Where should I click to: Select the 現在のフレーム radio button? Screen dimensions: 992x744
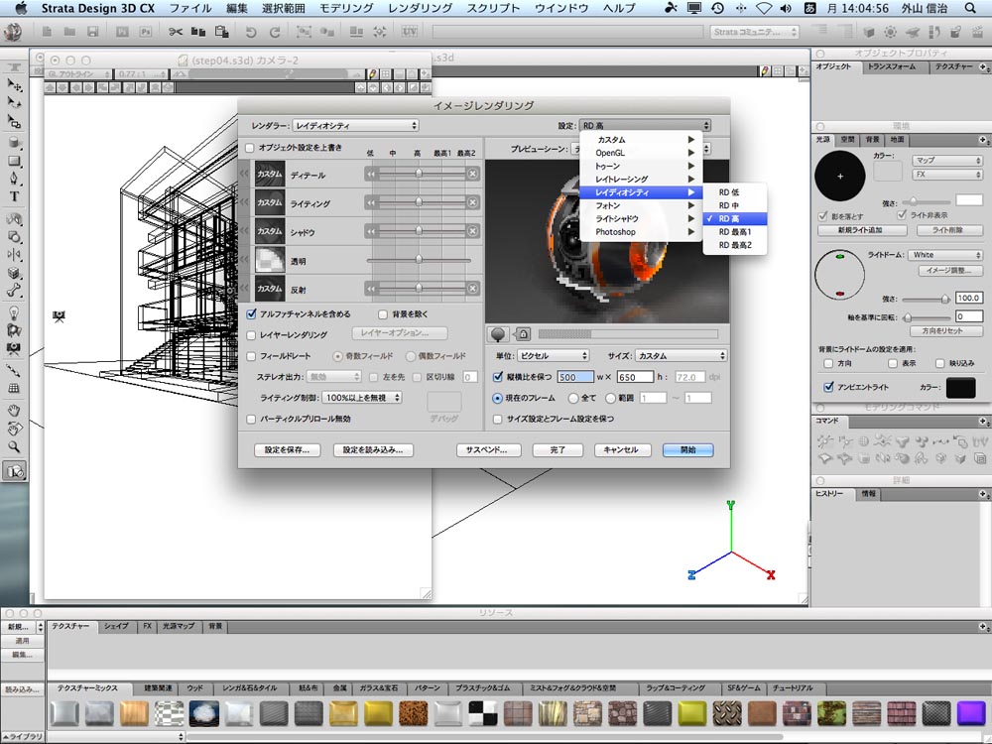tap(497, 398)
